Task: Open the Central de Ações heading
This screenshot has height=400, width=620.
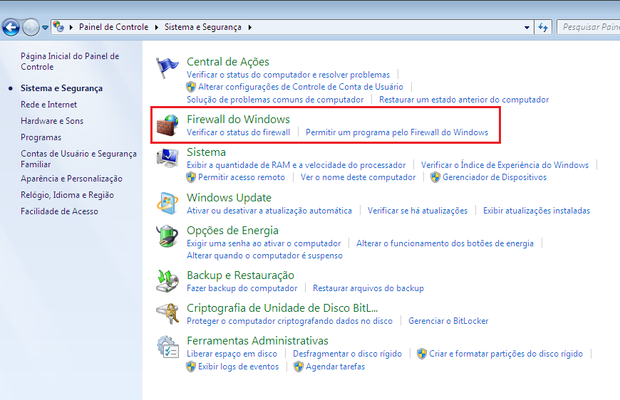Action: 228,62
